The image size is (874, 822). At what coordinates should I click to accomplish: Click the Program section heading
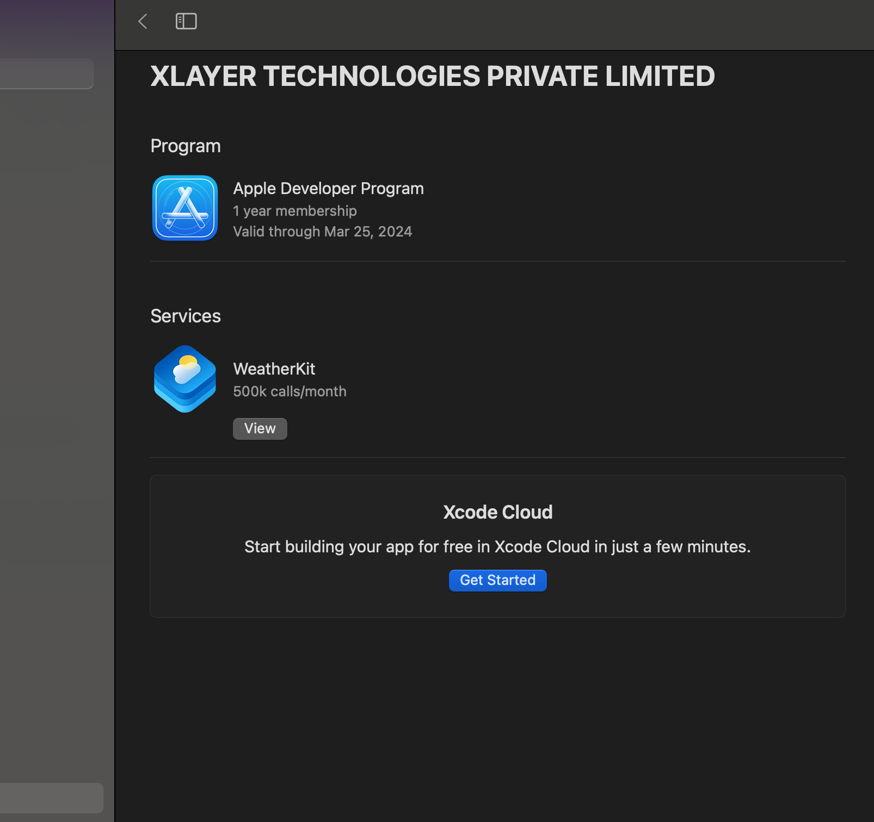(x=186, y=146)
